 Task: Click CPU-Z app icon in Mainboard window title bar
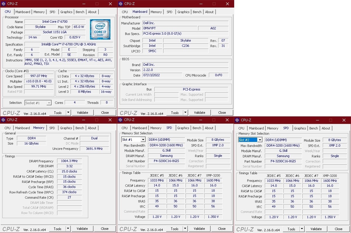click(120, 4)
